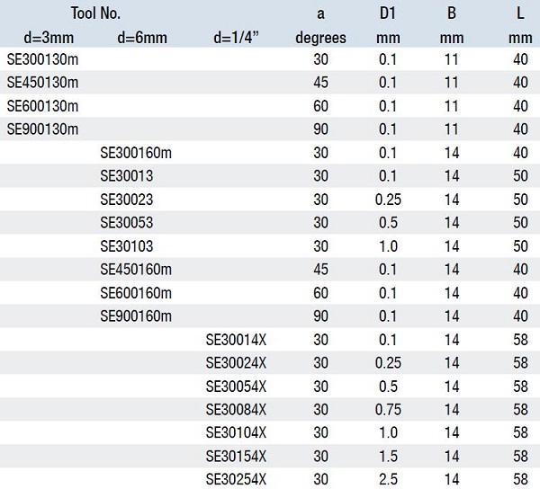Select the SE30254X tool entry
The image size is (540, 489).
(237, 479)
